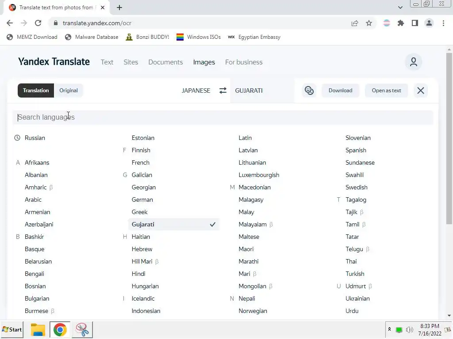453x339 pixels.
Task: Choose Udmurt from language list
Action: [356, 286]
